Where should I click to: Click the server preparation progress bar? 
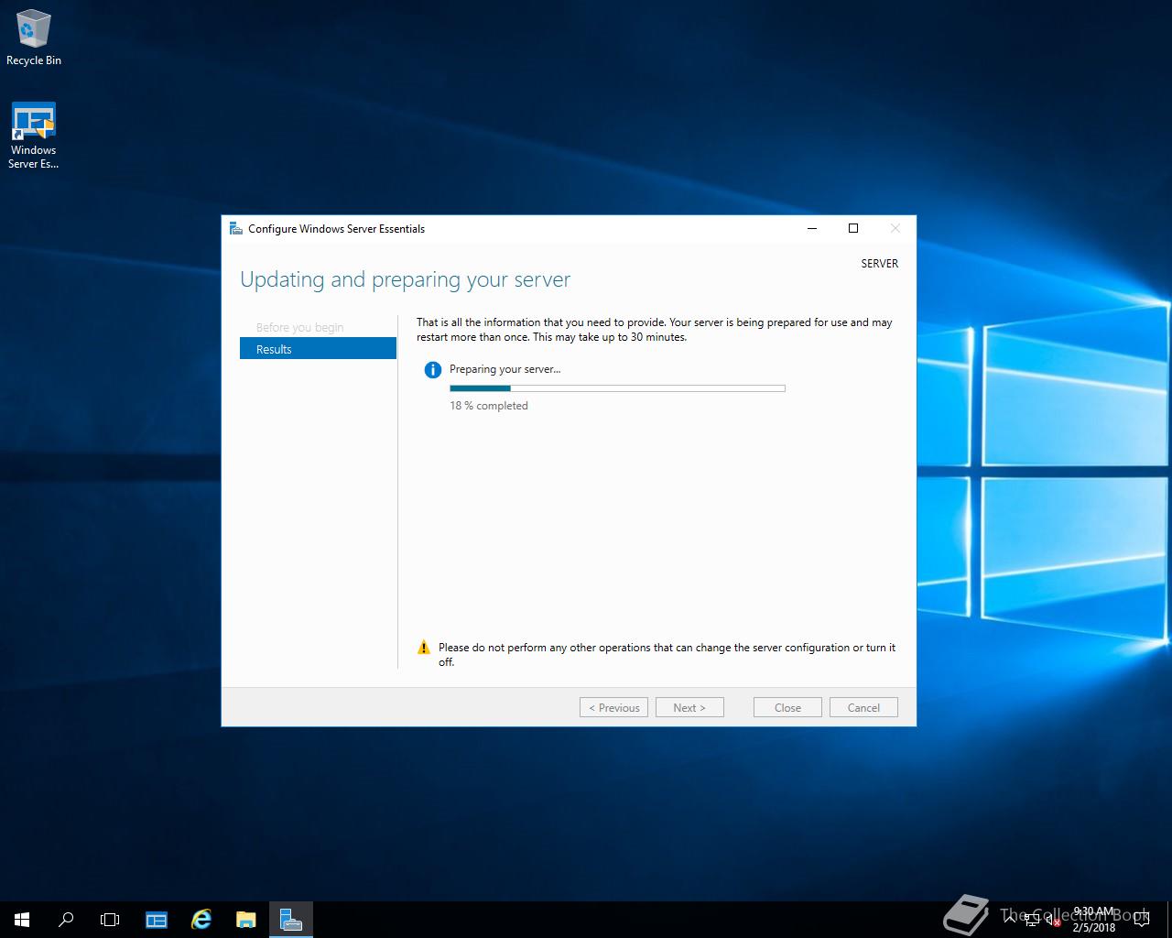coord(617,388)
